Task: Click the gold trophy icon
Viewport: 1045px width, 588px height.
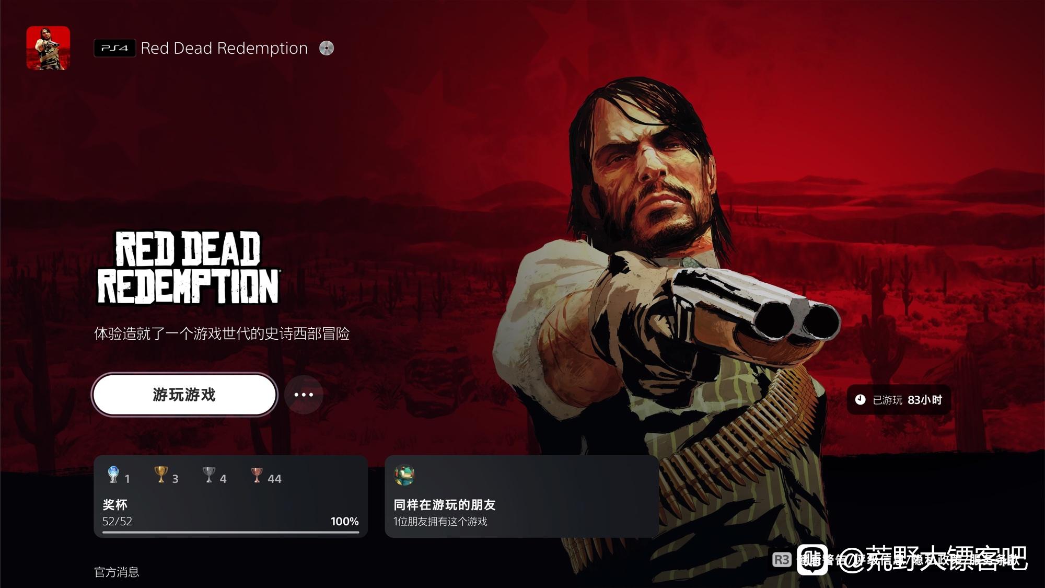Action: pyautogui.click(x=161, y=475)
